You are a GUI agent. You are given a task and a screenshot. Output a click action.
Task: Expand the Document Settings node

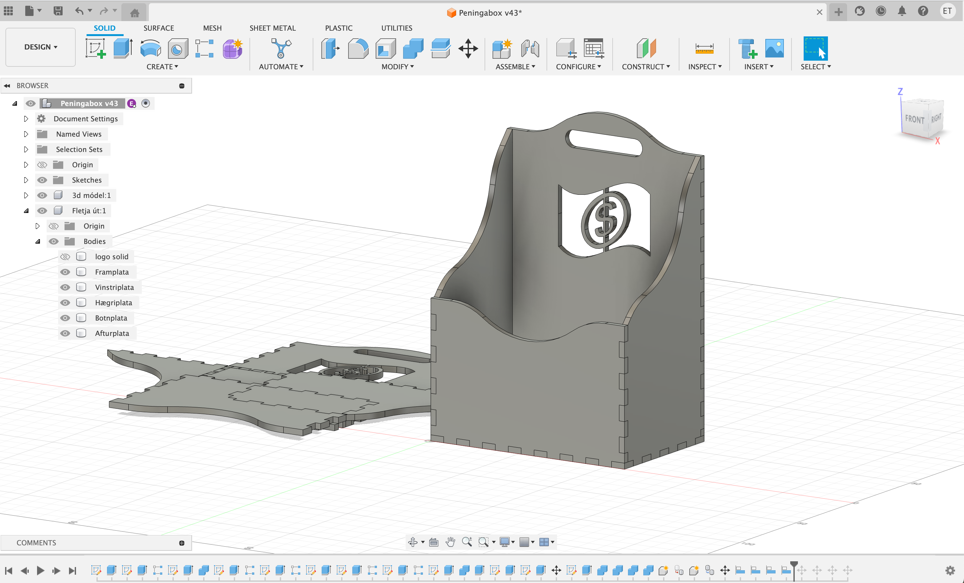click(x=26, y=119)
